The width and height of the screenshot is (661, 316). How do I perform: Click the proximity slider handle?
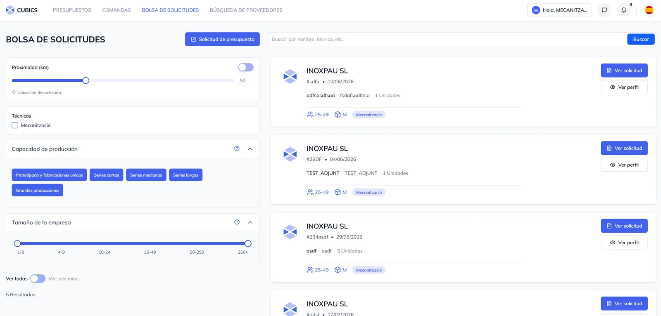pyautogui.click(x=86, y=80)
